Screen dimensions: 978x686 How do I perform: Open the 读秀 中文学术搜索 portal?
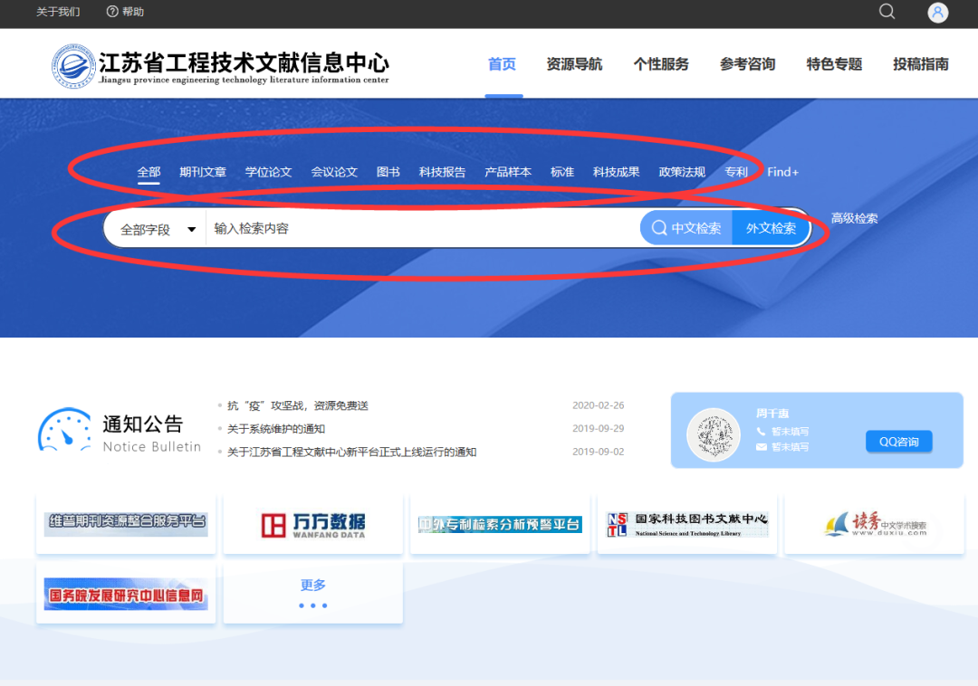[873, 523]
